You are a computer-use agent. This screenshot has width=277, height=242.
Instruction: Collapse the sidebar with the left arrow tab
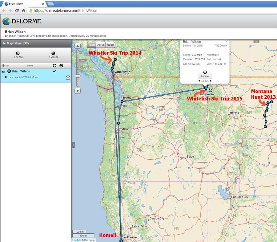pyautogui.click(x=74, y=145)
